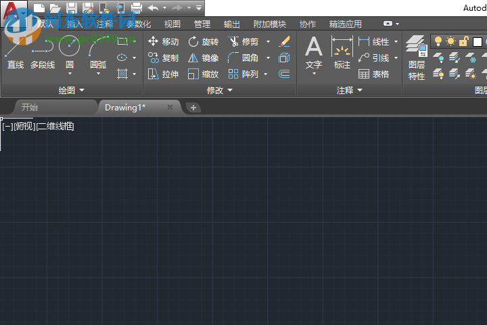Open the 圆弧 (Arc) dropdown arrow
Image resolution: width=487 pixels, height=325 pixels.
point(98,74)
